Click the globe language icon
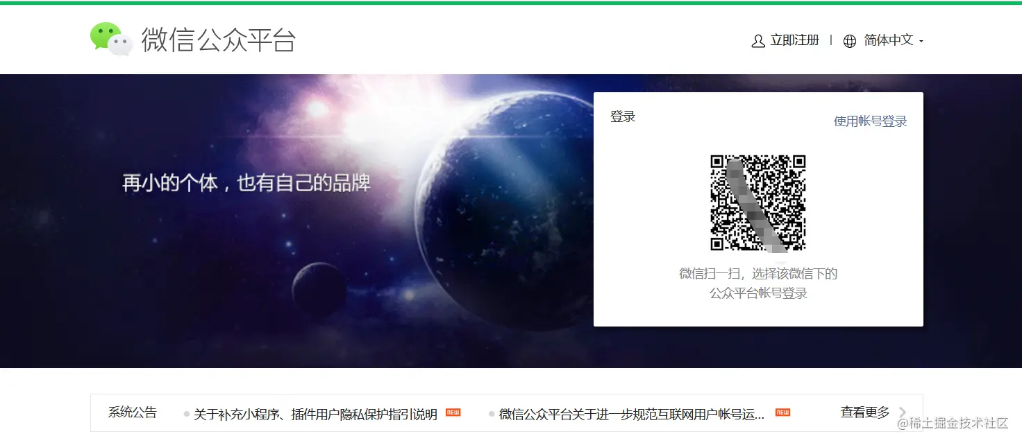1022x443 pixels. (x=850, y=41)
